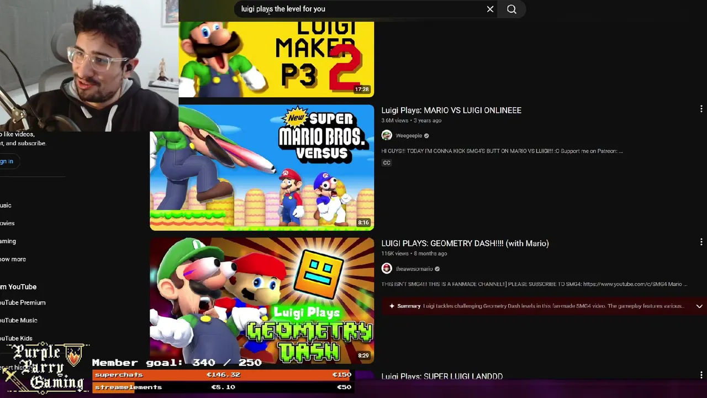Viewport: 707px width, 398px height.
Task: Open the Music sidebar item
Action: click(x=6, y=205)
